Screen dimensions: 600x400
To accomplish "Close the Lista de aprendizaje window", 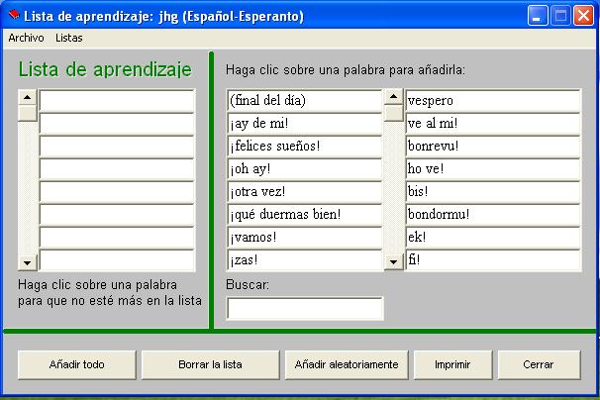I will pyautogui.click(x=583, y=16).
